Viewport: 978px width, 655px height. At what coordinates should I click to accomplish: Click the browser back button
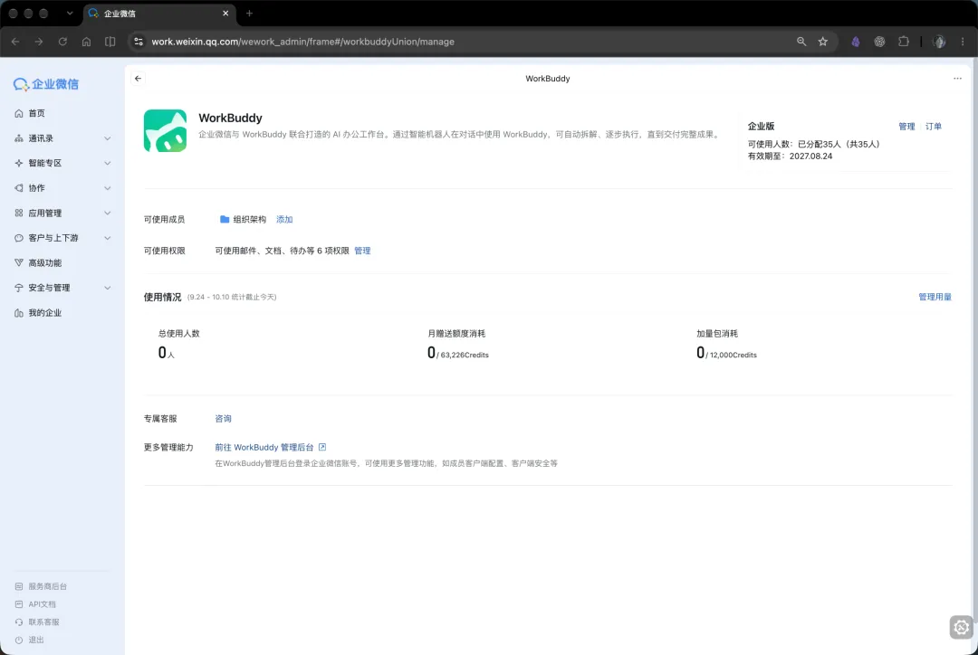15,42
